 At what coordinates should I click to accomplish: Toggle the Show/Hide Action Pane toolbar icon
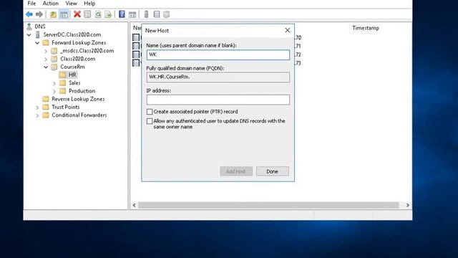click(132, 14)
